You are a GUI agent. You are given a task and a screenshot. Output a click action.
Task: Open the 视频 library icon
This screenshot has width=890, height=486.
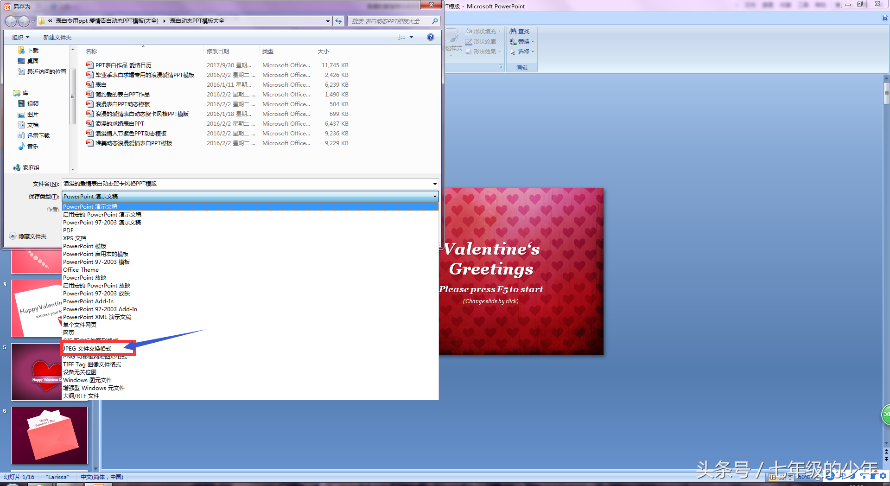(x=21, y=103)
